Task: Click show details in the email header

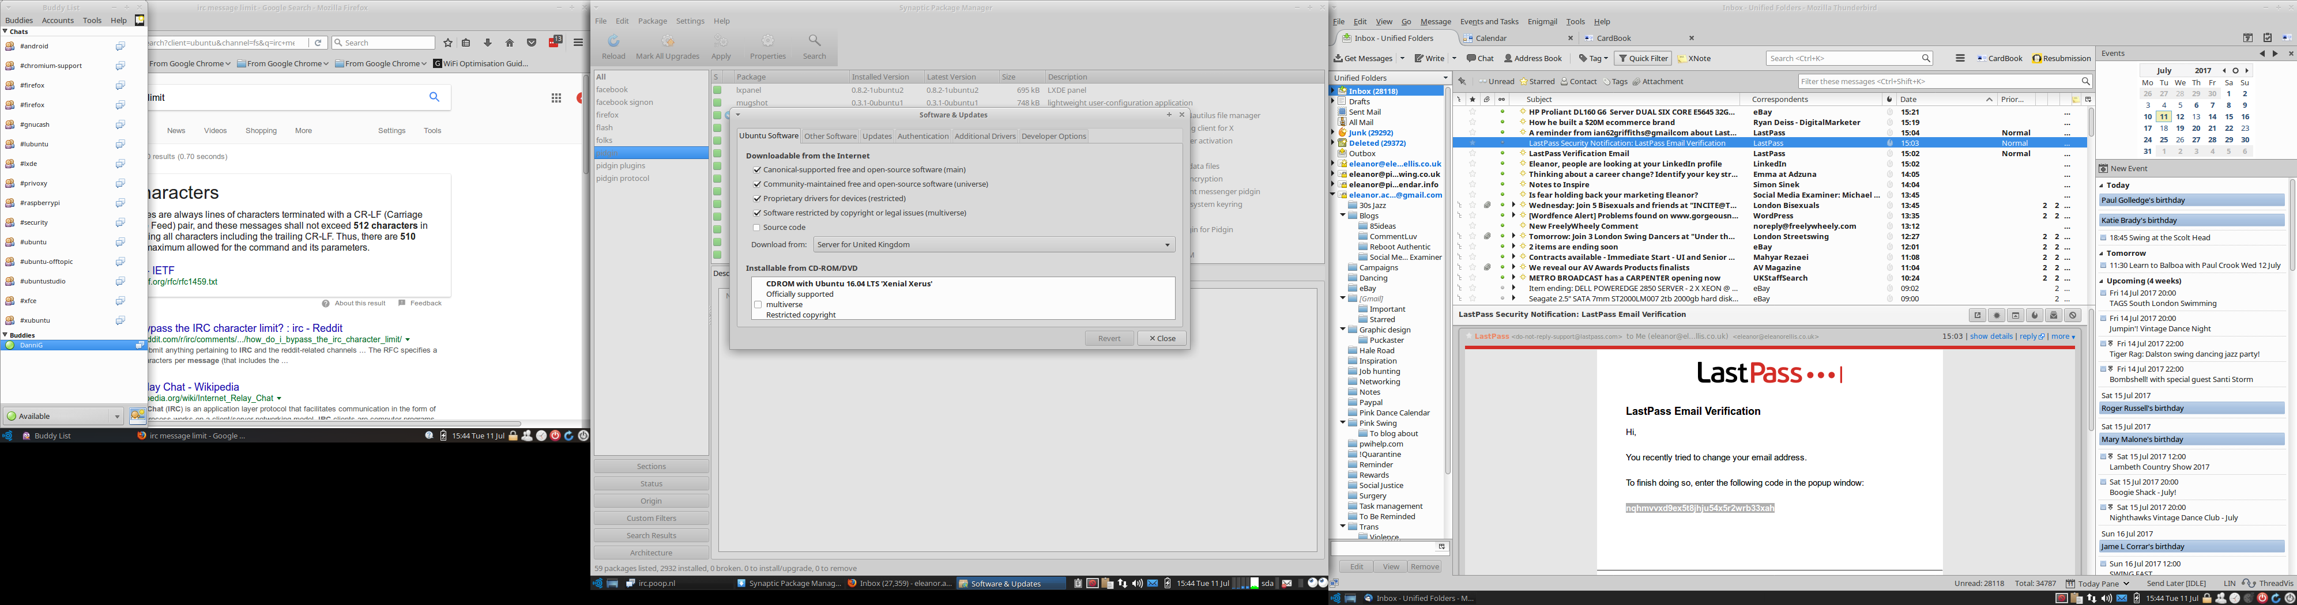Action: (x=1991, y=337)
